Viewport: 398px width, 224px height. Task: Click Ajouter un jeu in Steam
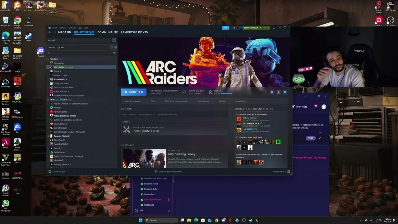point(57,172)
